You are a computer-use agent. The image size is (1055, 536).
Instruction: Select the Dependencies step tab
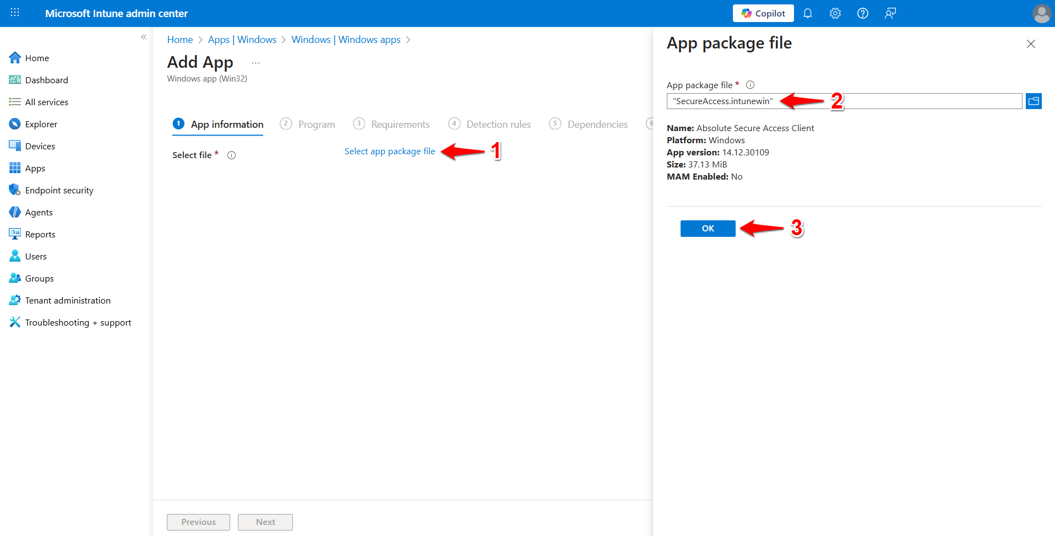coord(588,124)
